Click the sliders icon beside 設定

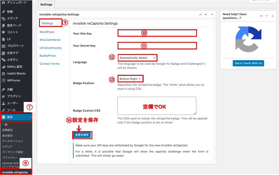click(x=3, y=117)
